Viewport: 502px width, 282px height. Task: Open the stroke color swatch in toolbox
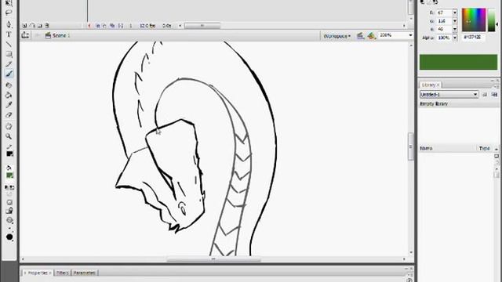(9, 154)
